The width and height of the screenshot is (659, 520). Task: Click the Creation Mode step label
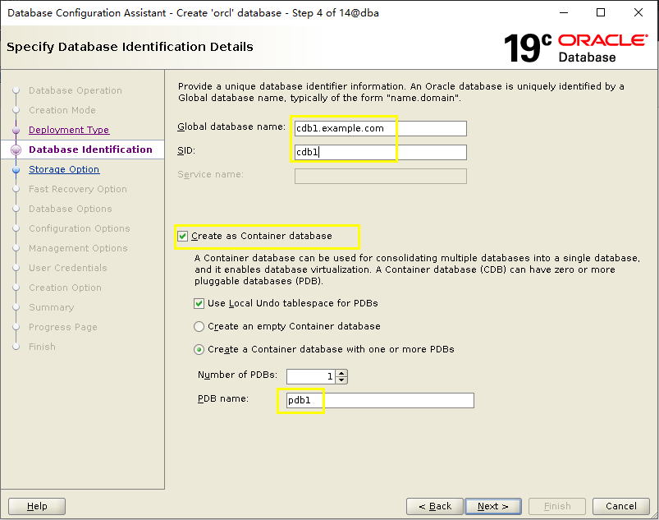click(x=62, y=110)
